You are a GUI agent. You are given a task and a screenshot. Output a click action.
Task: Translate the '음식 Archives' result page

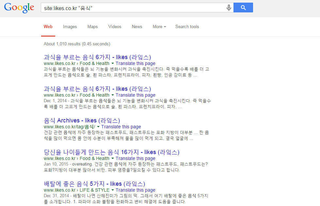[x=121, y=127]
